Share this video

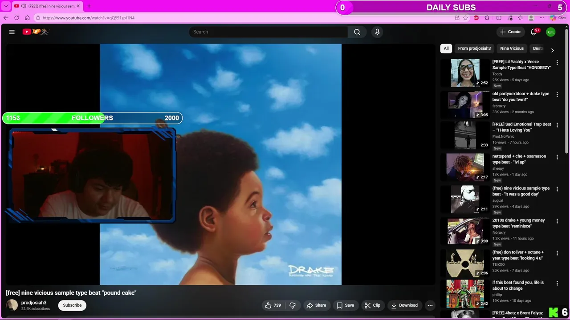click(x=316, y=305)
